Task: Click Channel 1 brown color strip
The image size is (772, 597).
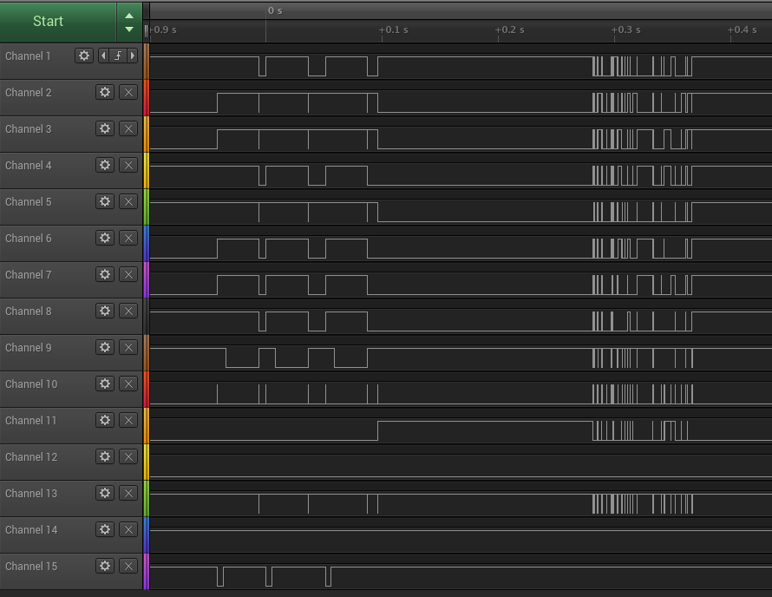Action: [x=147, y=61]
